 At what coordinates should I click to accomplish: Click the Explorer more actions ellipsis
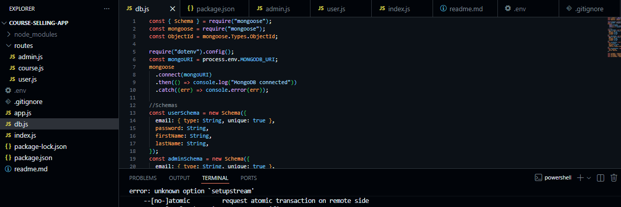[106, 9]
